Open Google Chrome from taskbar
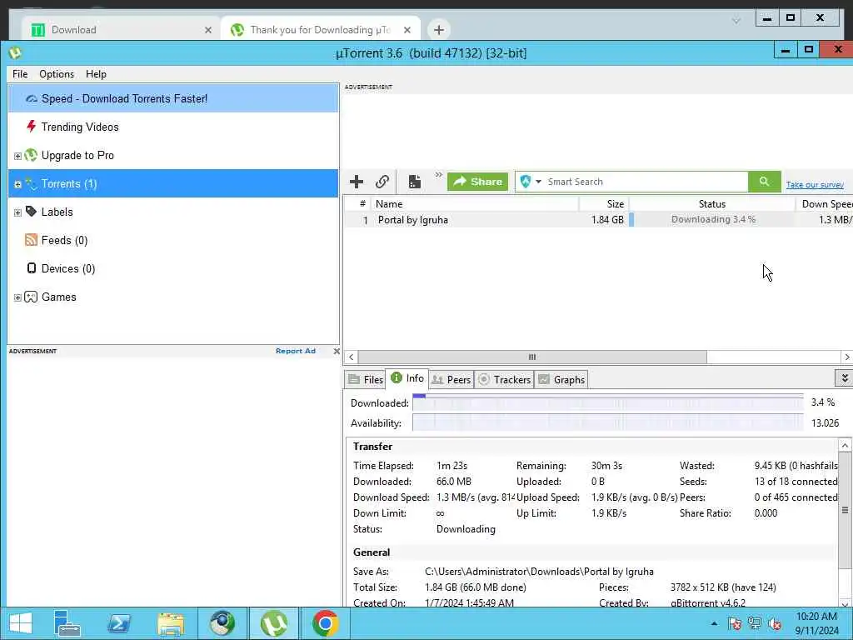 326,623
